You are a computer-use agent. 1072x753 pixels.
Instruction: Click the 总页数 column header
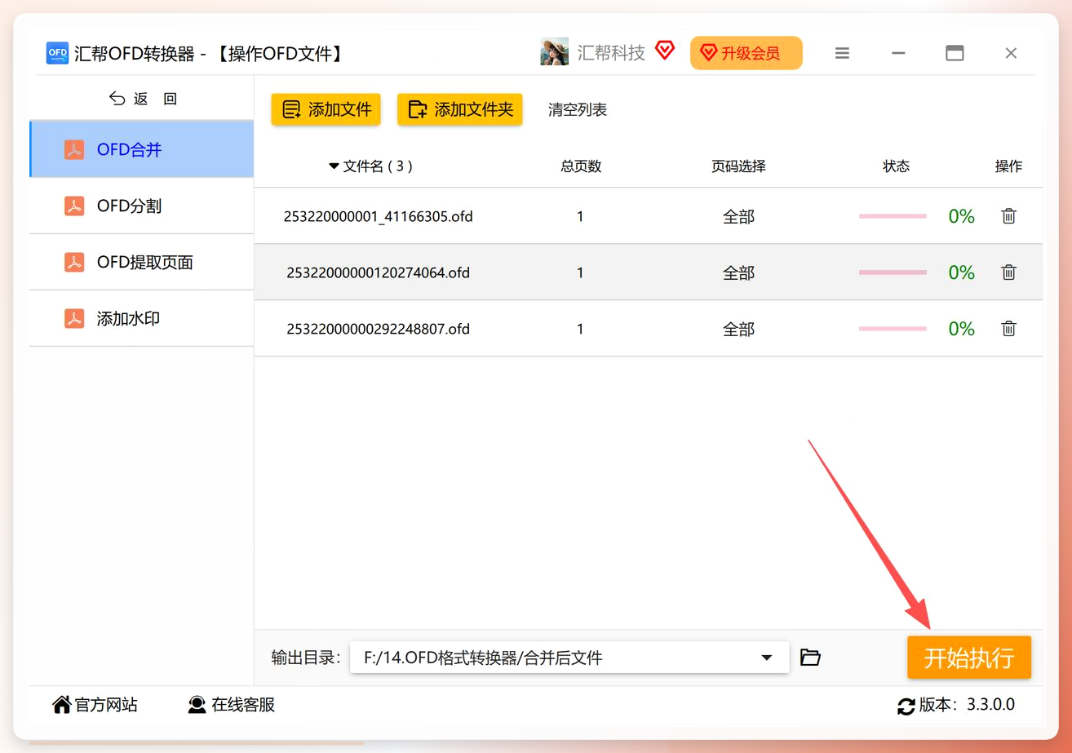point(581,166)
